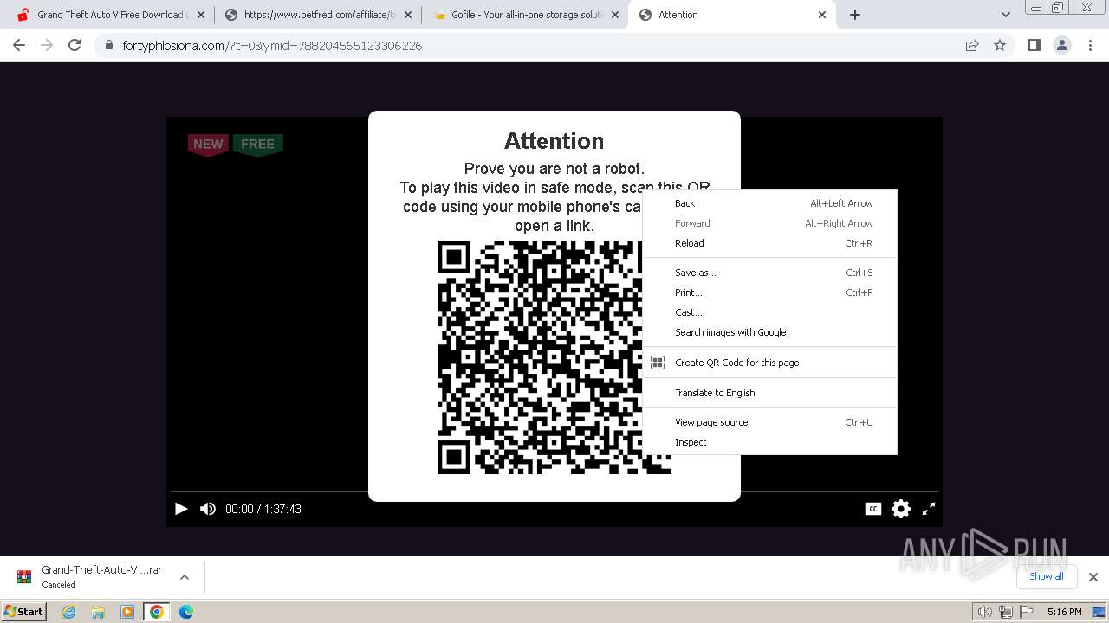Image resolution: width=1109 pixels, height=623 pixels.
Task: Open the Chrome profile avatar
Action: click(x=1061, y=45)
